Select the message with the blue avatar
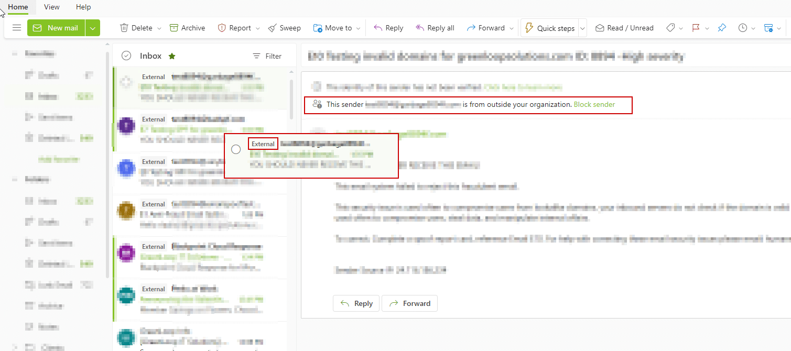 pyautogui.click(x=126, y=168)
